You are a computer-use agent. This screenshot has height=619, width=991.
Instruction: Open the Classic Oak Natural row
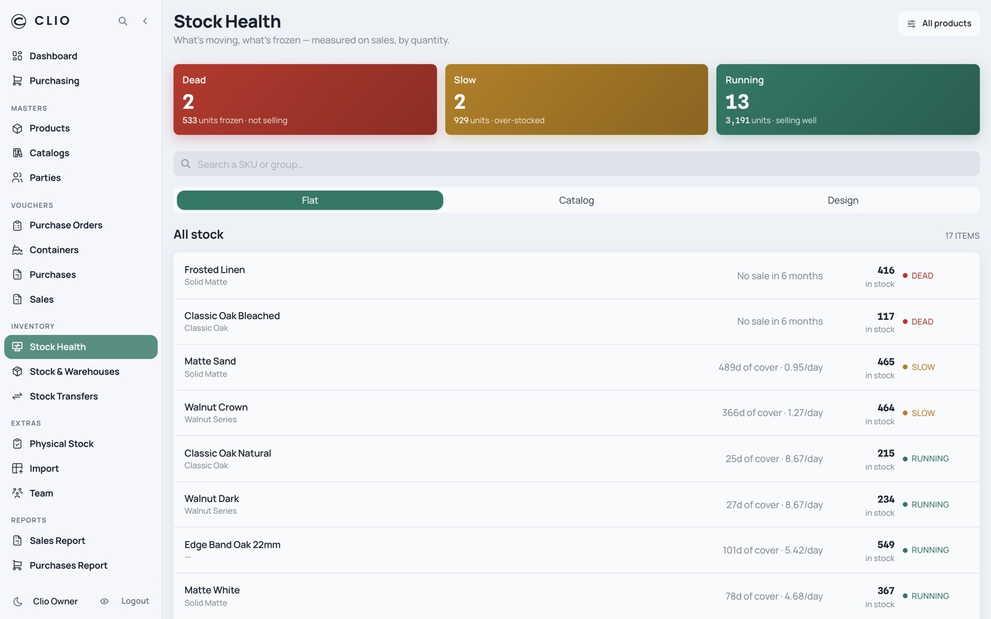[576, 459]
